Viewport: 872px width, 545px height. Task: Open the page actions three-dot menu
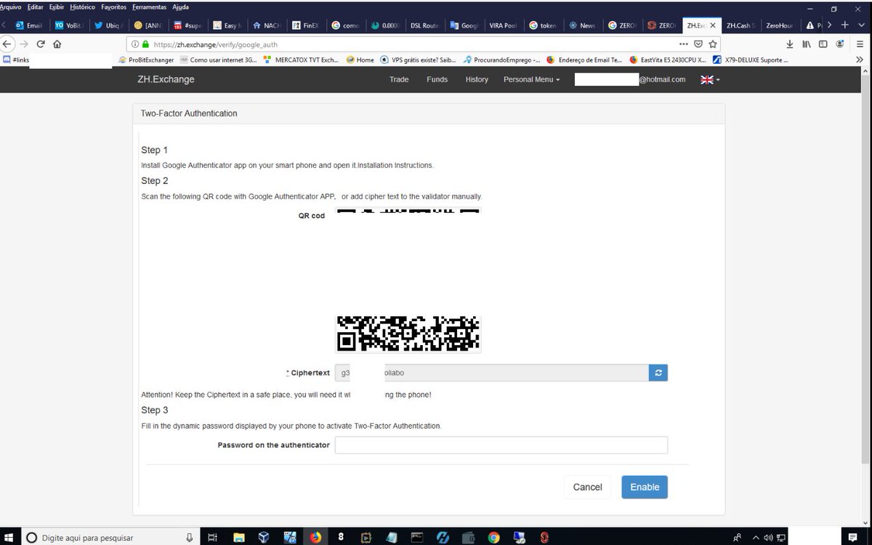pos(683,44)
